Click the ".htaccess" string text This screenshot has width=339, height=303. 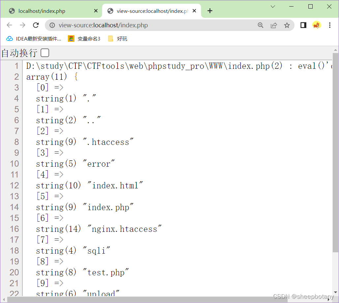108,142
